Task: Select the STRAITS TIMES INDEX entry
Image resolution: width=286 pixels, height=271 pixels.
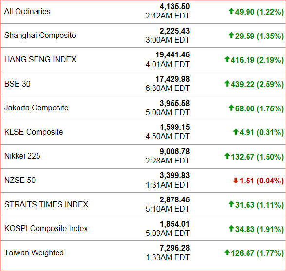Action: pos(46,204)
